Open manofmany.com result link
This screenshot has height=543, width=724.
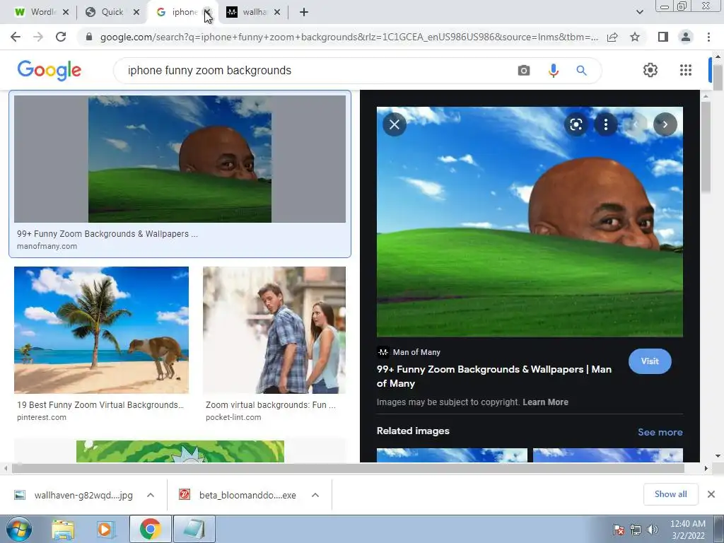(47, 246)
